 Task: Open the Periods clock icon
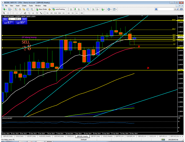109,9
